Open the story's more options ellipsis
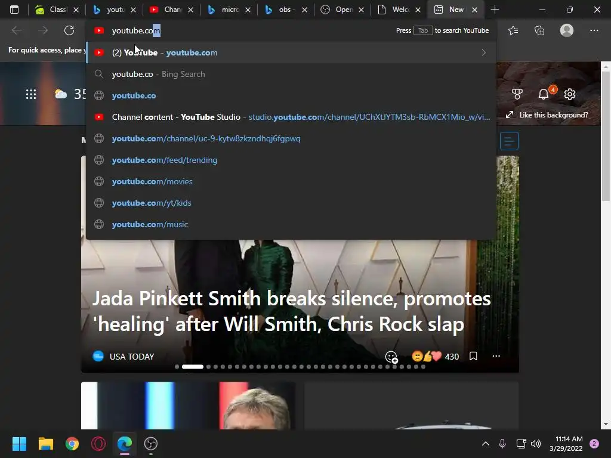This screenshot has height=458, width=611. coord(496,356)
